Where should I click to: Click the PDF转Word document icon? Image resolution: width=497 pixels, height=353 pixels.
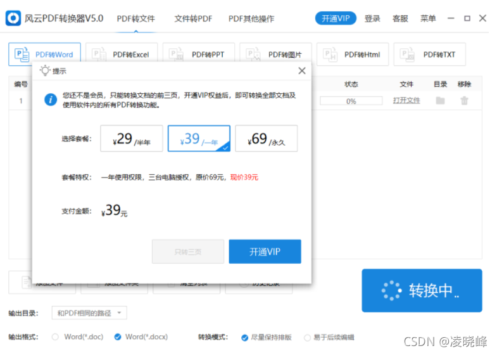pos(22,55)
